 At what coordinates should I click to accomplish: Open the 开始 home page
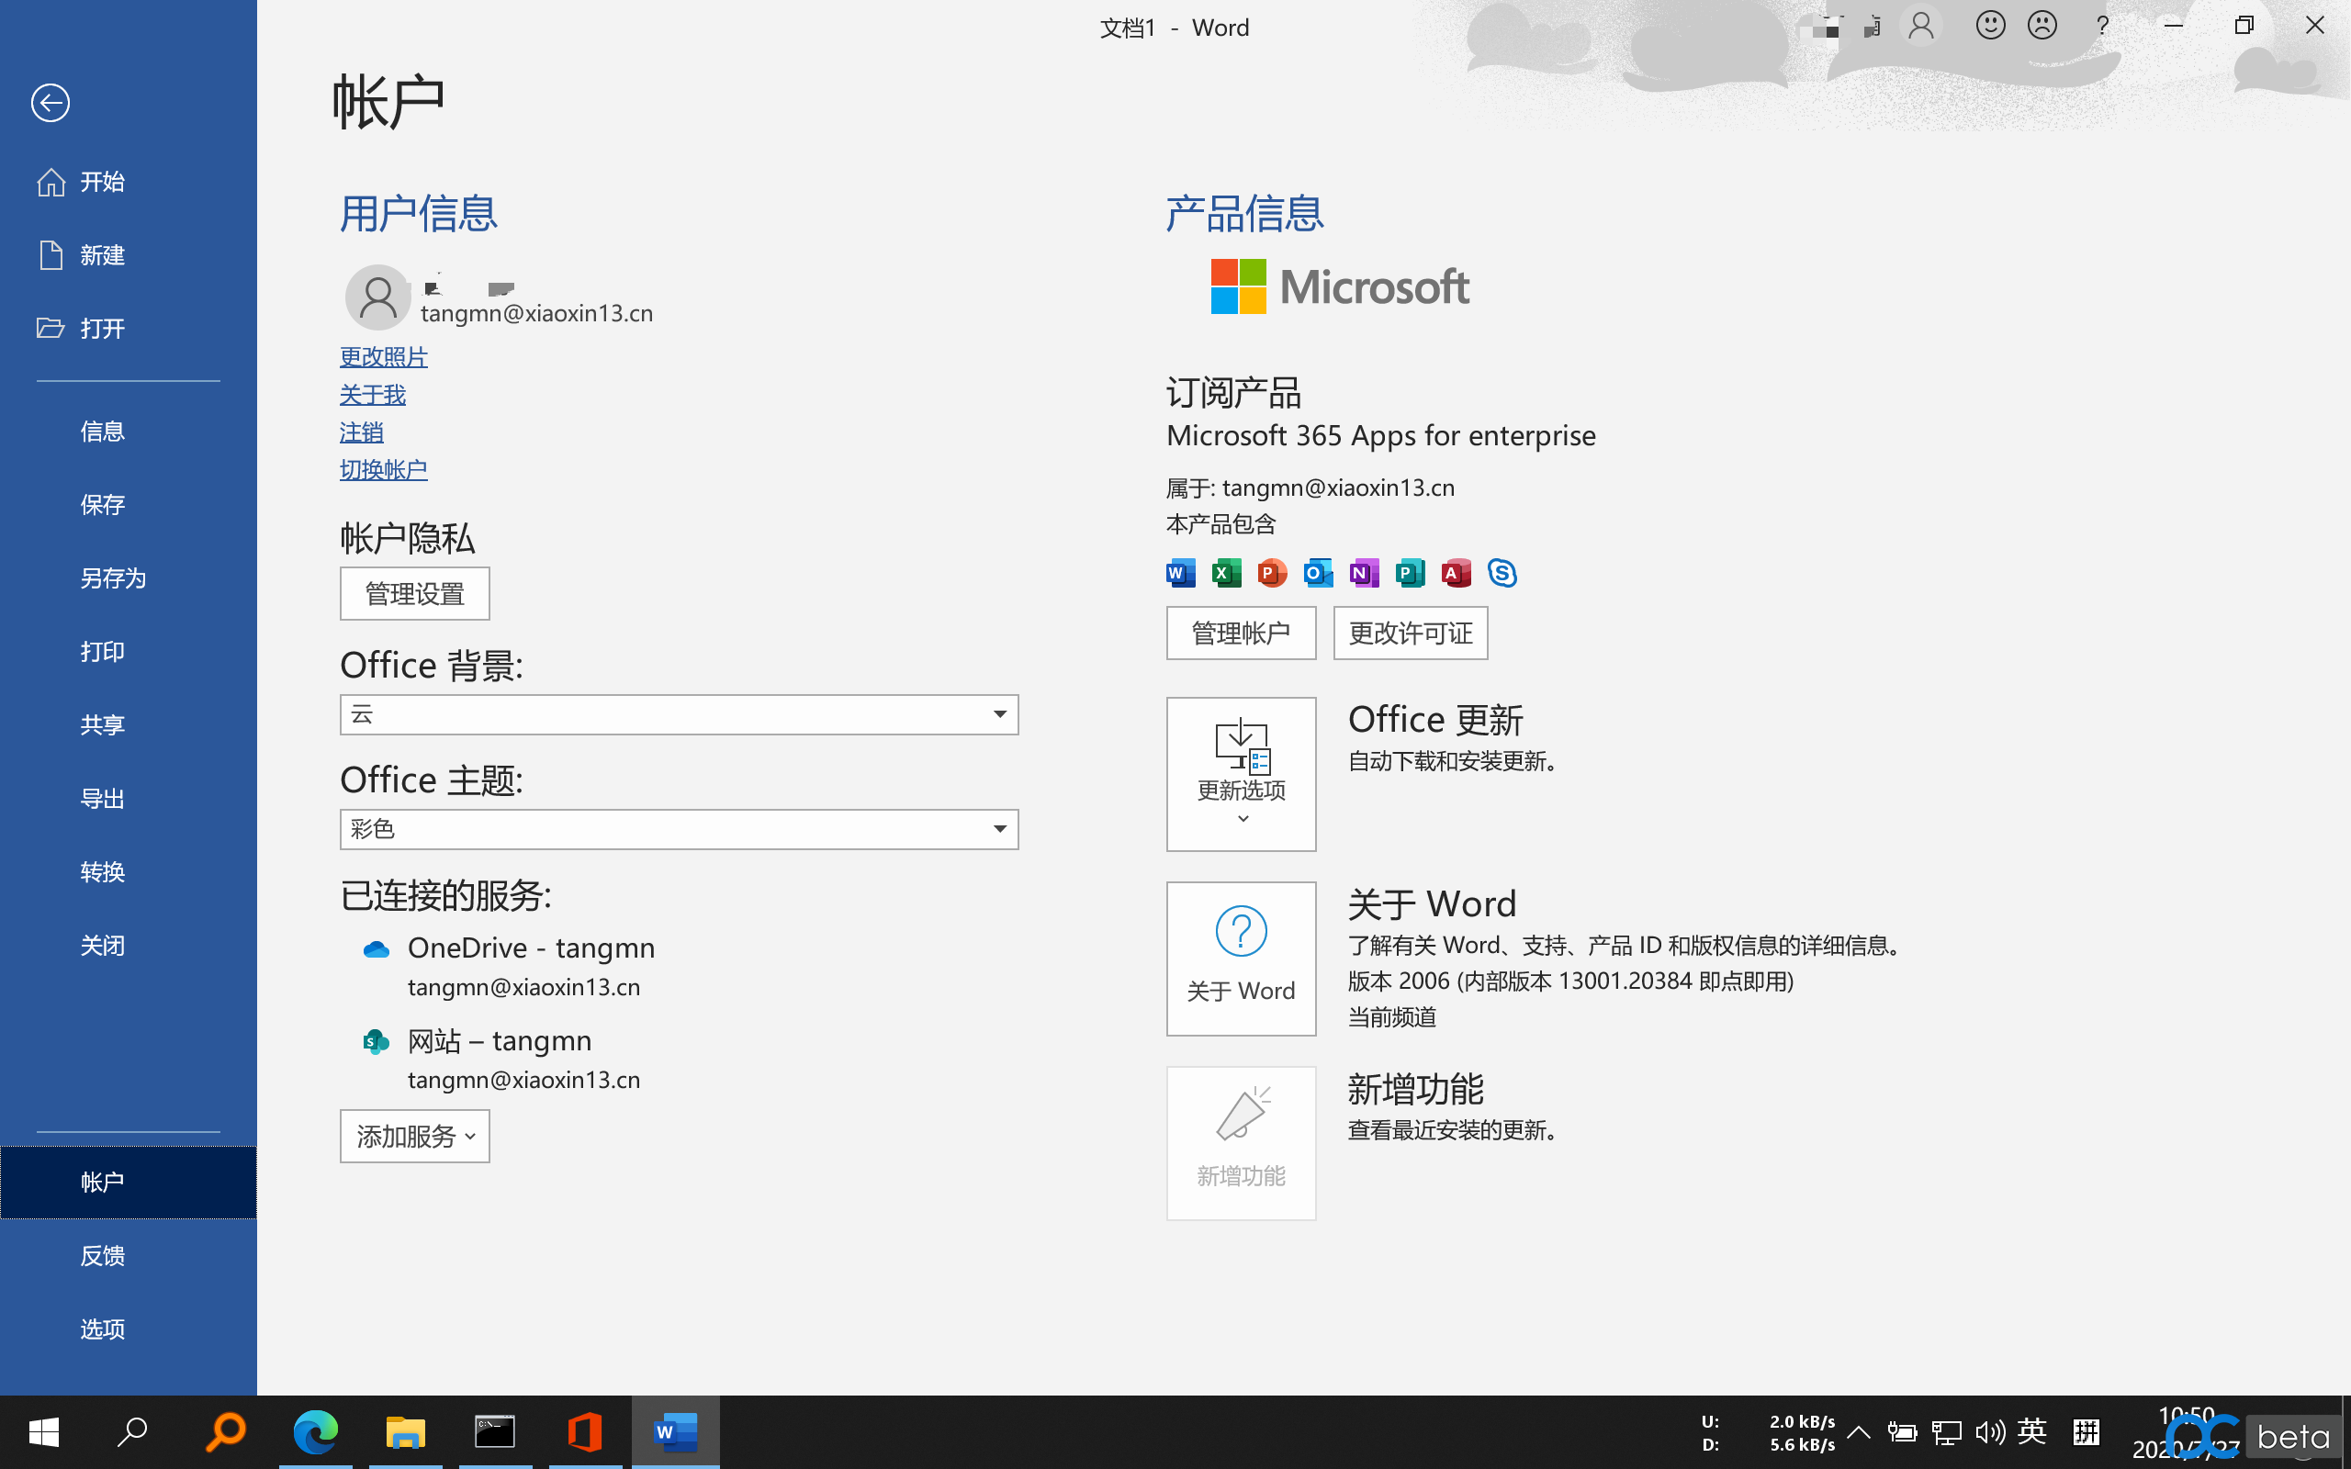tap(129, 182)
